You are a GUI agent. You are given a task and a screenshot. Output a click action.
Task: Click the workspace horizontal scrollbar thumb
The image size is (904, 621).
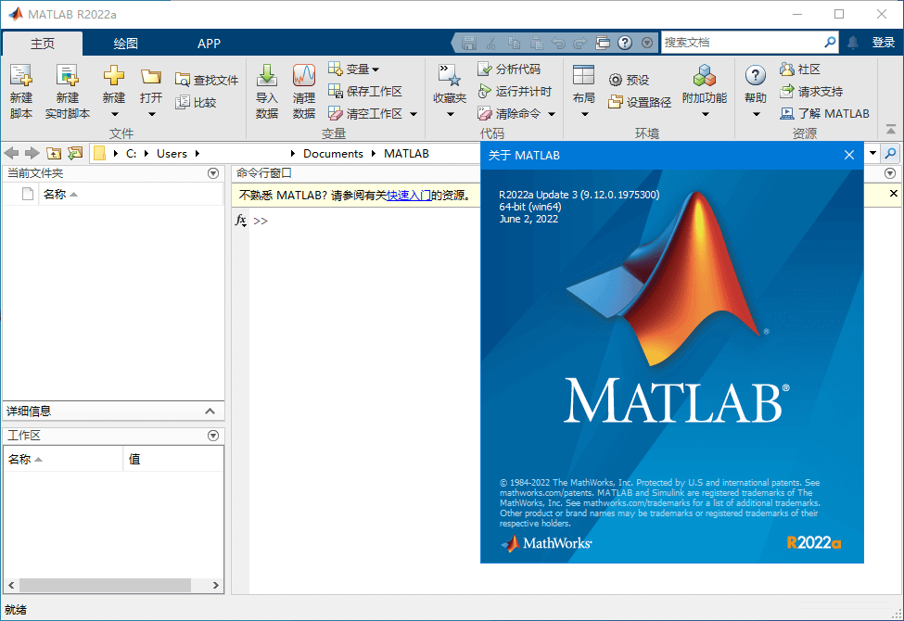[105, 585]
